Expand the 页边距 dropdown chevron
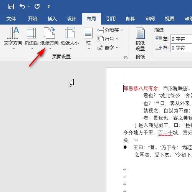 (x=32, y=48)
